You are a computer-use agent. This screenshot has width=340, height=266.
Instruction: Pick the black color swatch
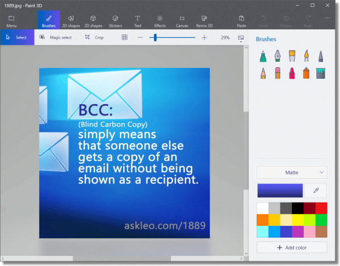coord(297,208)
